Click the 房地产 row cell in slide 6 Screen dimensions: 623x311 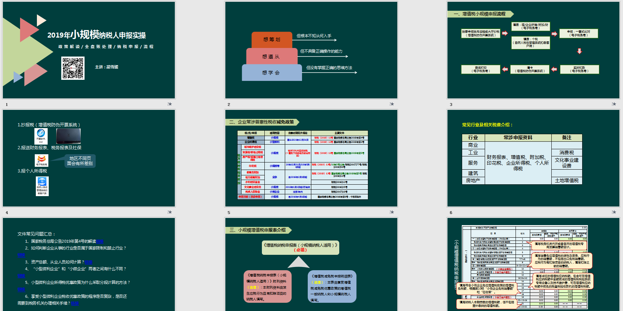[x=473, y=181]
